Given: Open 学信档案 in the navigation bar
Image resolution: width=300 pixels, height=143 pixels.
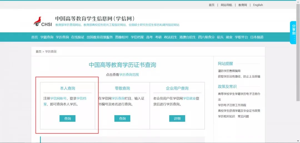Looking at the screenshot, I should tap(137, 37).
